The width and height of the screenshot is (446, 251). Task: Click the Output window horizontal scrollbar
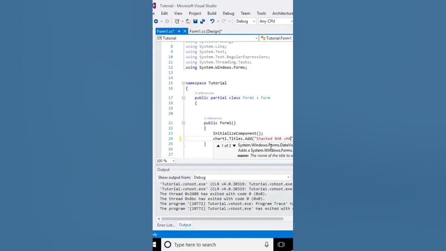coord(222,219)
